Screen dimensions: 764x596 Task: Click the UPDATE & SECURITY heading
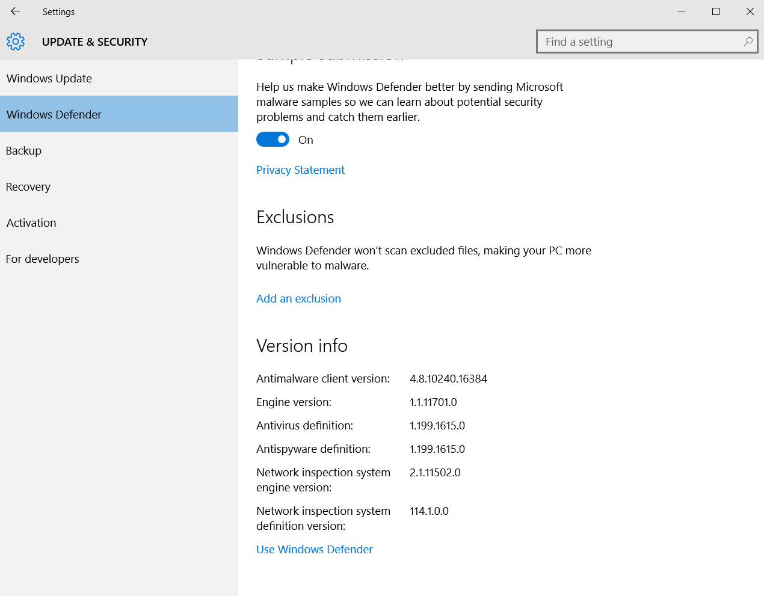pos(94,41)
